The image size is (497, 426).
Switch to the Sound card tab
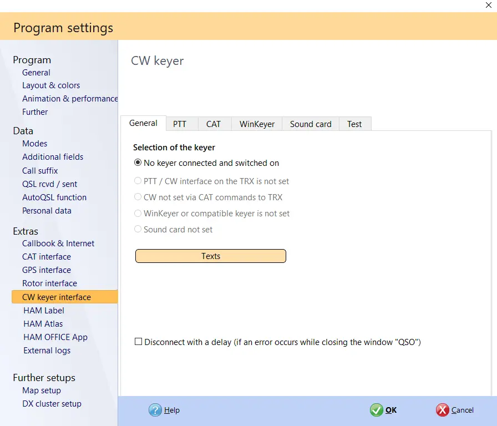pos(311,124)
